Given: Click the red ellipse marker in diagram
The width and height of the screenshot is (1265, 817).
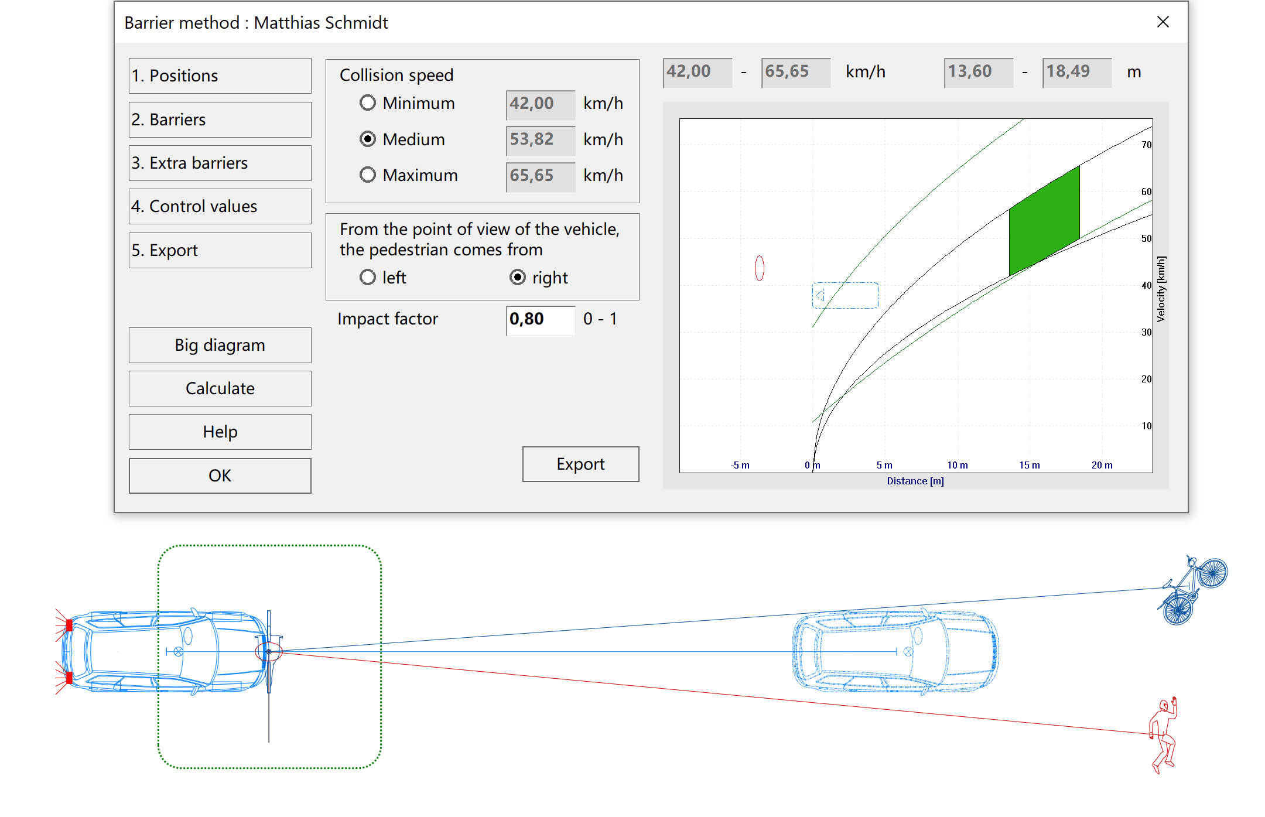Looking at the screenshot, I should point(759,268).
